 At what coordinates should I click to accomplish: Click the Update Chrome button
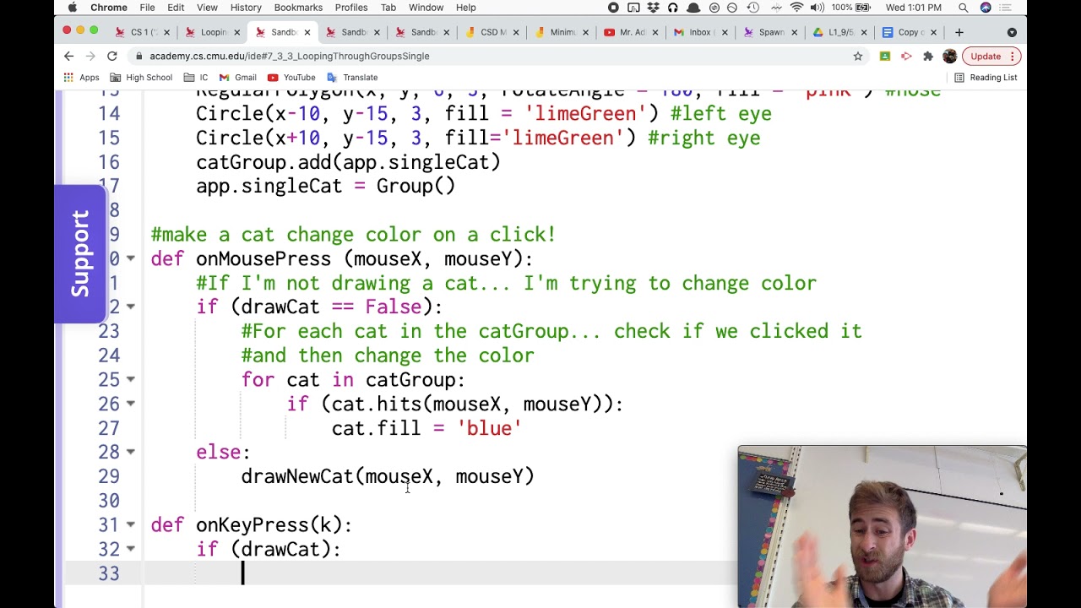pyautogui.click(x=991, y=56)
